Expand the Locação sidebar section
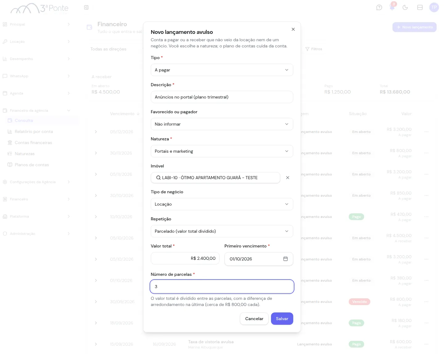The height and width of the screenshot is (354, 444). tap(36, 42)
